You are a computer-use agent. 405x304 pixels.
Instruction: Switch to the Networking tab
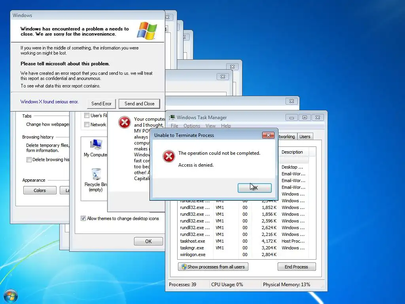pos(287,137)
